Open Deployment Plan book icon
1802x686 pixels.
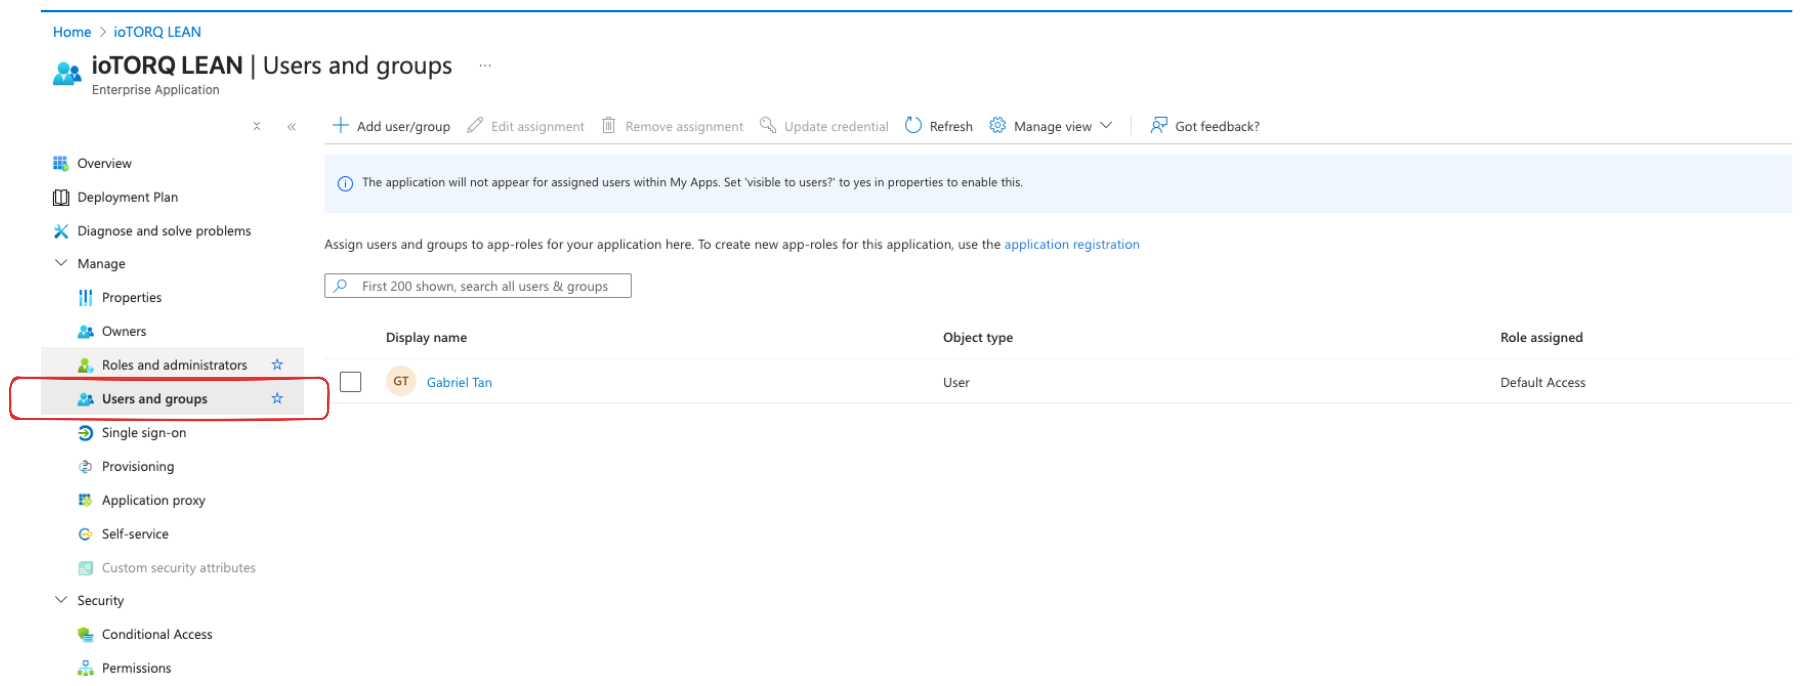pyautogui.click(x=61, y=197)
